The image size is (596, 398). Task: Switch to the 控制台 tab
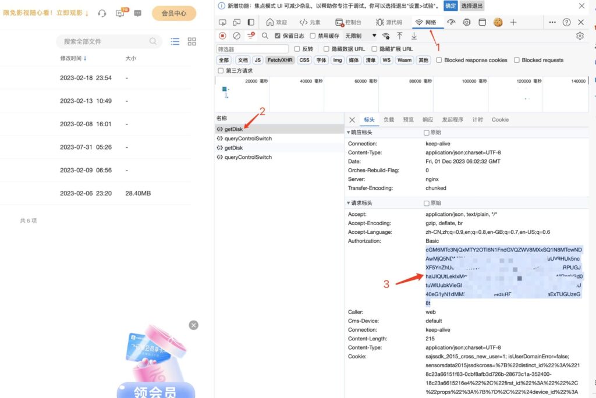coord(349,22)
